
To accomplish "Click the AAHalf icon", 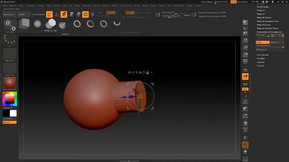I will [x=245, y=55].
